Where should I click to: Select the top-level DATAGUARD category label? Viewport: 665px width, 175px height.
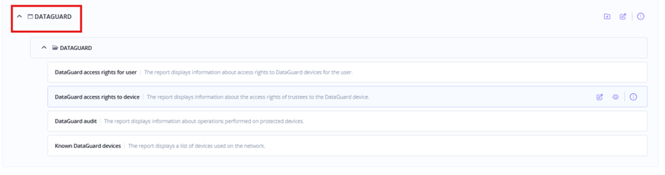pos(53,17)
